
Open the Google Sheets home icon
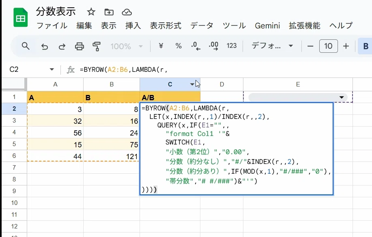click(x=20, y=17)
